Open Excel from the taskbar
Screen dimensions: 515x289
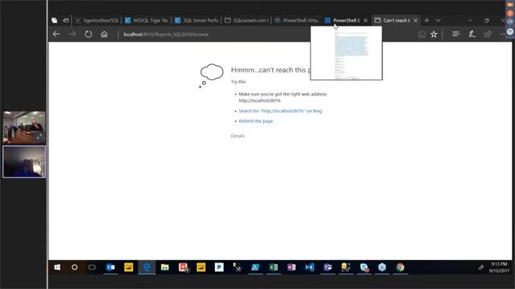274,267
